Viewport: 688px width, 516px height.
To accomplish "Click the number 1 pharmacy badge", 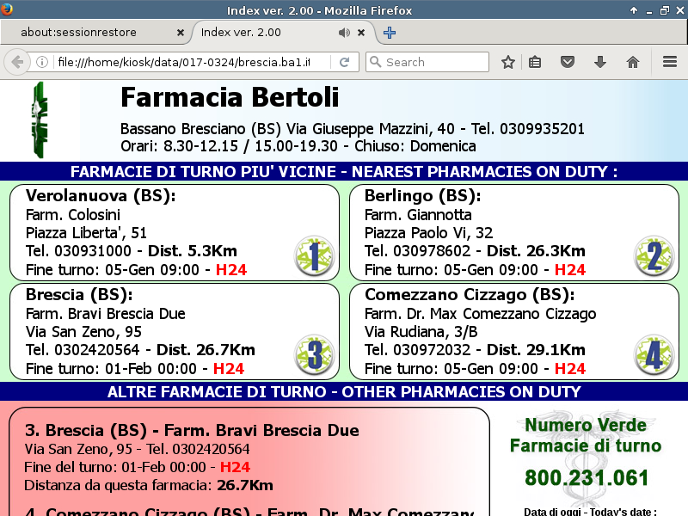I will (x=313, y=255).
